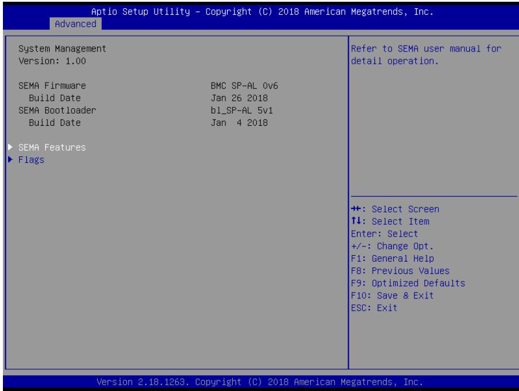
Task: Click the Jan 4 2018 build date
Action: (239, 122)
